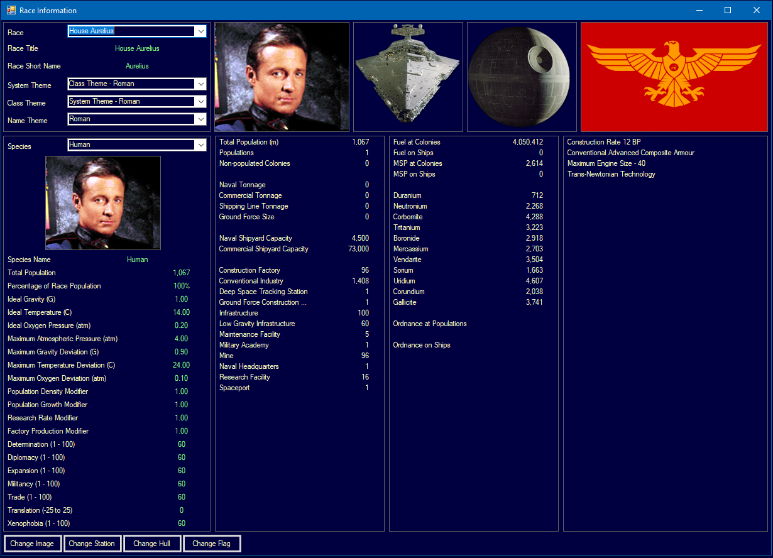The width and height of the screenshot is (773, 558).
Task: Click the Sorium mineral row
Action: [468, 270]
